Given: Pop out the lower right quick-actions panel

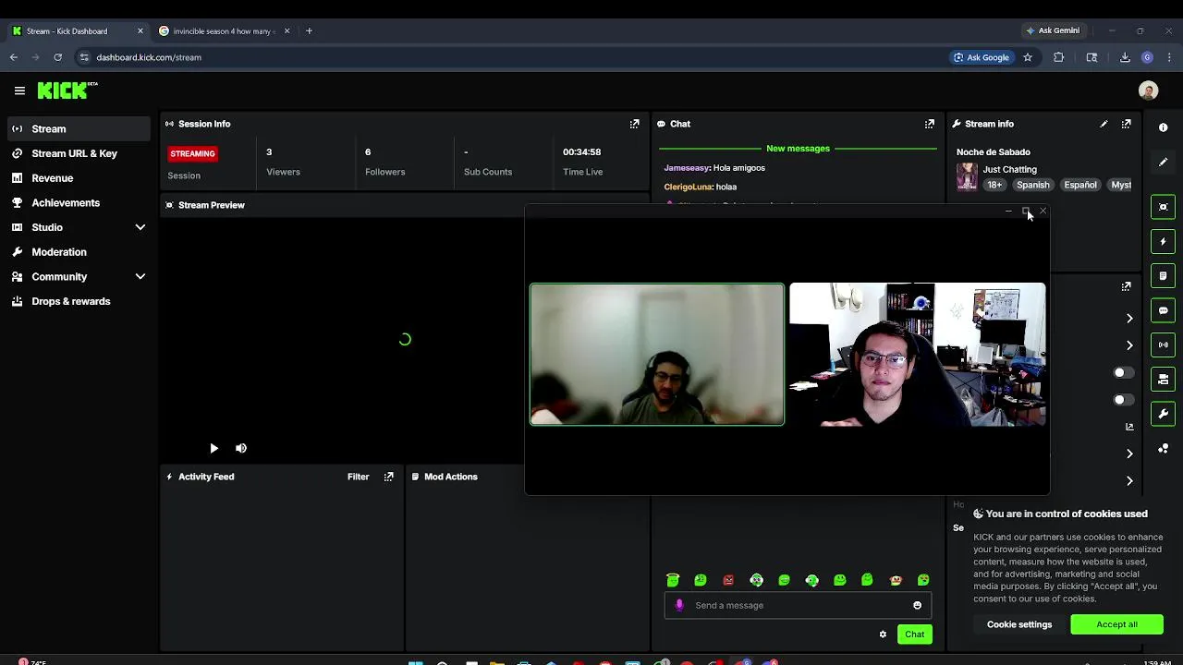Looking at the screenshot, I should pyautogui.click(x=1126, y=287).
